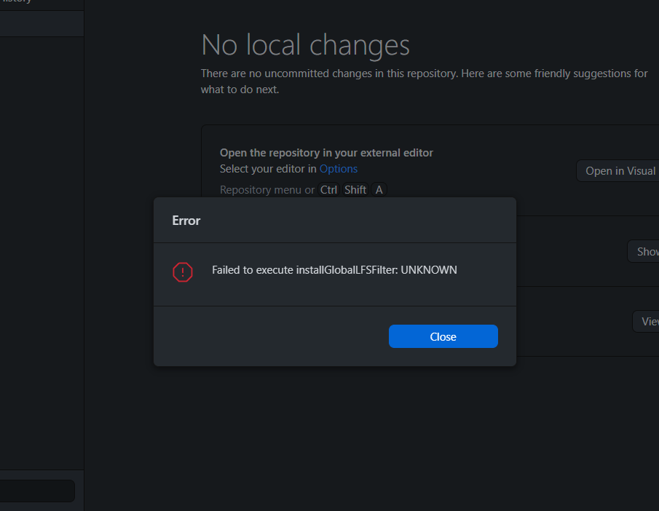659x511 pixels.
Task: Click the View button on the right
Action: coord(648,321)
